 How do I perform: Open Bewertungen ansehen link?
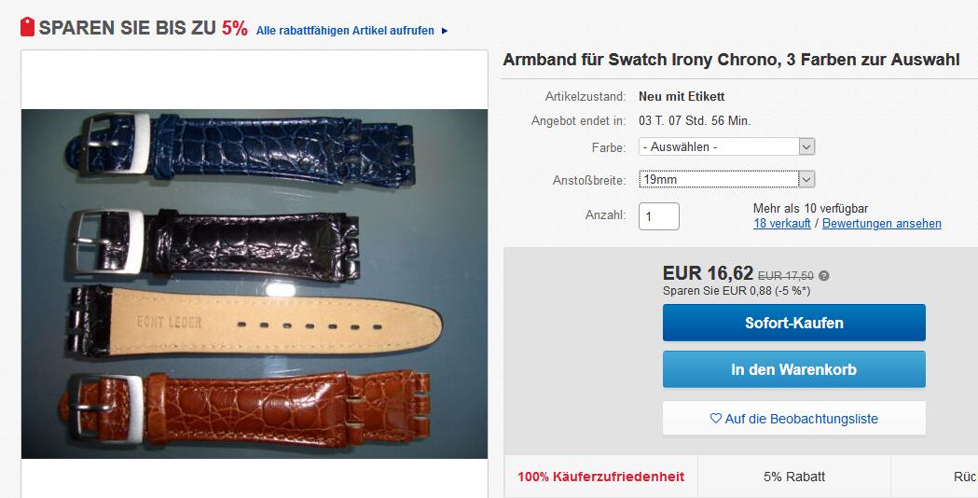pos(881,224)
